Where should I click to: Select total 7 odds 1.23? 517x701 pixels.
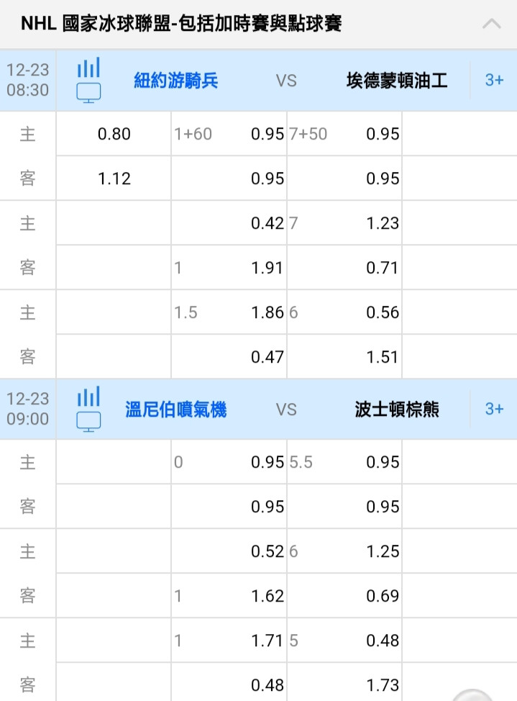pyautogui.click(x=344, y=223)
